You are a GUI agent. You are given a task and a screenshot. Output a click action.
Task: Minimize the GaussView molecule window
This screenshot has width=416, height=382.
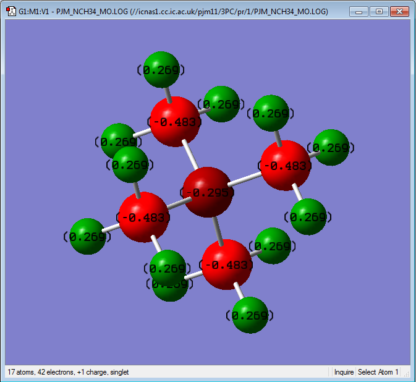(x=359, y=11)
